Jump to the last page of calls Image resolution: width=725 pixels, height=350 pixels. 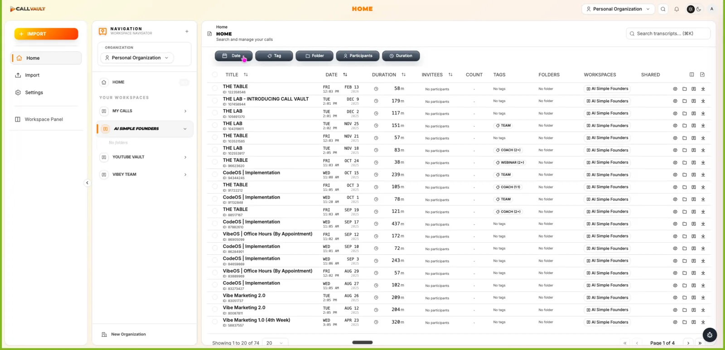[x=700, y=343]
